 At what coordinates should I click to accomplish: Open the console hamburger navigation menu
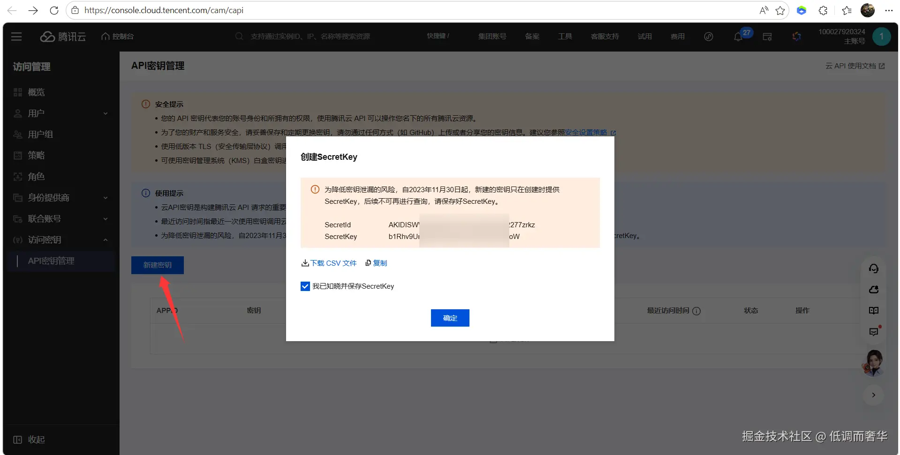click(16, 37)
